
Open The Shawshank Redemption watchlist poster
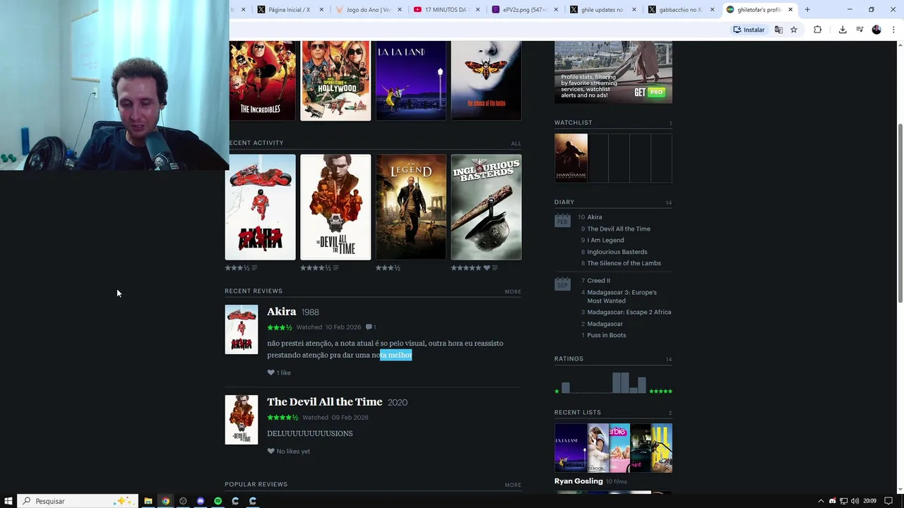click(x=571, y=158)
